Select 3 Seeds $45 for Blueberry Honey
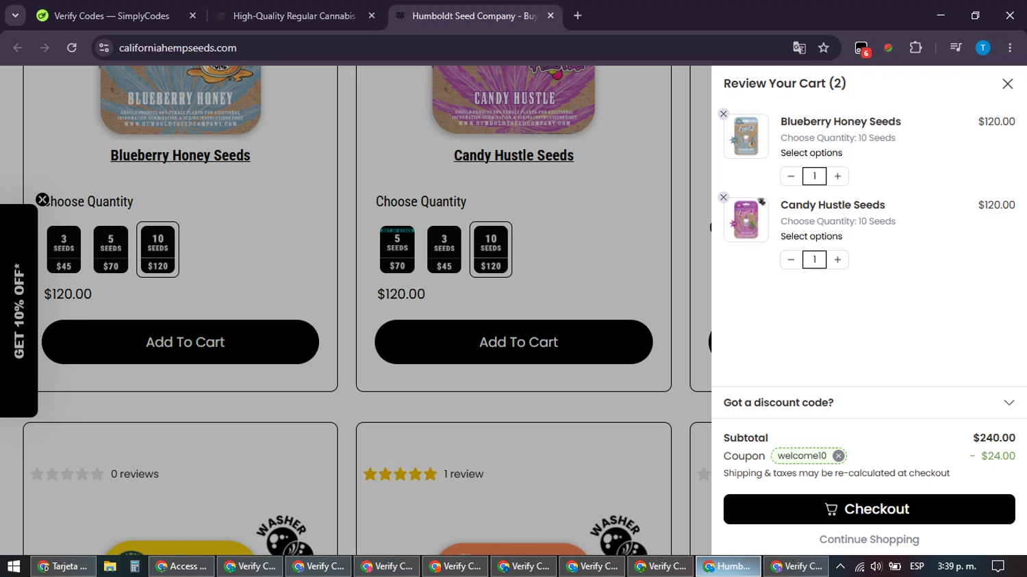Screen dimensions: 1027x577 pyautogui.click(x=64, y=250)
